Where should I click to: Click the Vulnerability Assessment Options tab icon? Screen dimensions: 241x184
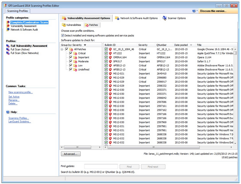(x=64, y=18)
